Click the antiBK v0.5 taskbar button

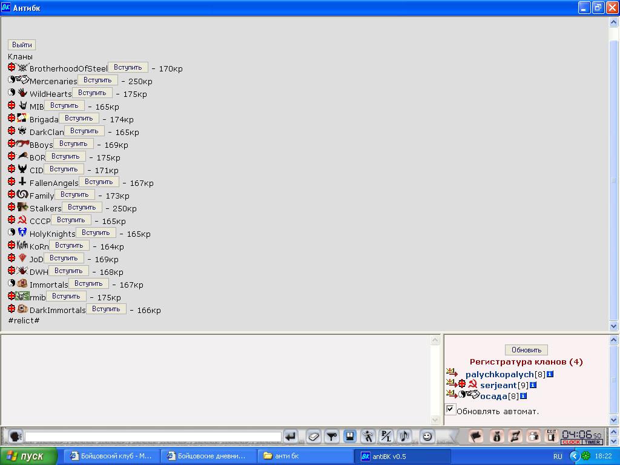(x=402, y=457)
